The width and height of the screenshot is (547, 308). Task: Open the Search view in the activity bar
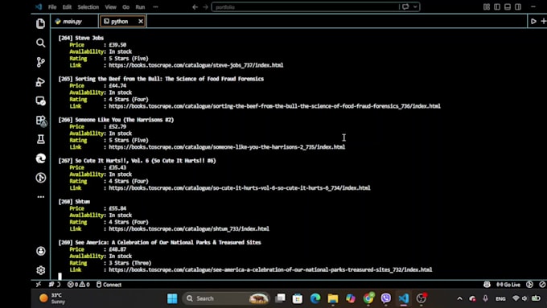click(x=40, y=43)
